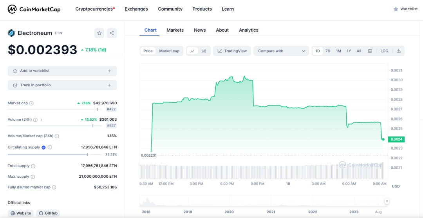Share Electroneum page via share icon
Image resolution: width=423 pixels, height=218 pixels.
pos(112,33)
